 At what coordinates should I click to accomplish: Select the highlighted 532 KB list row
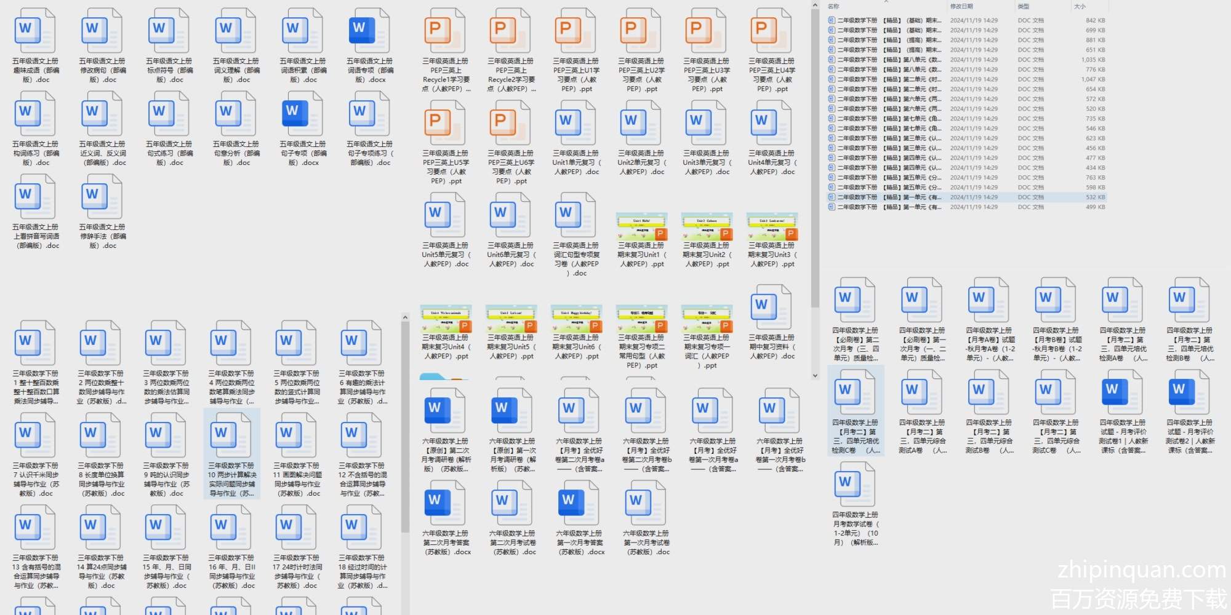(x=966, y=197)
